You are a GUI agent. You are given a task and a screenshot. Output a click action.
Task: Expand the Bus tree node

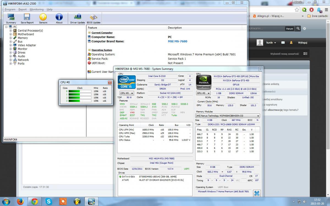pos(11,41)
